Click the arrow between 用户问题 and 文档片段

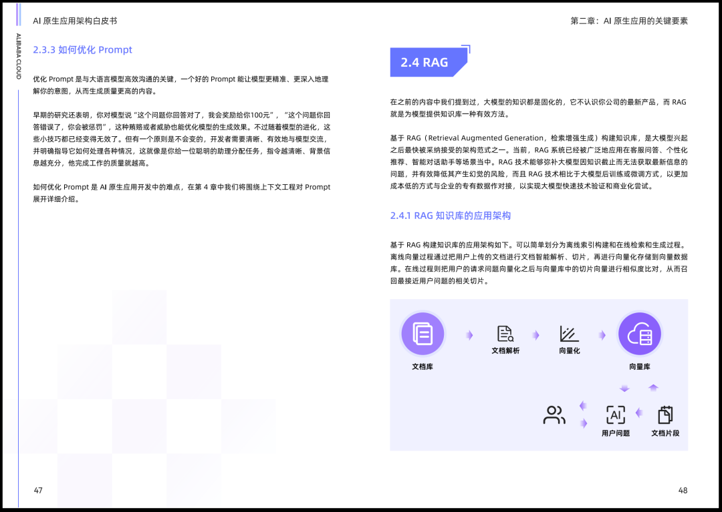point(638,413)
